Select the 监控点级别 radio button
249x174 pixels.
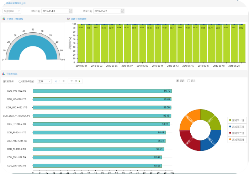tap(20, 81)
